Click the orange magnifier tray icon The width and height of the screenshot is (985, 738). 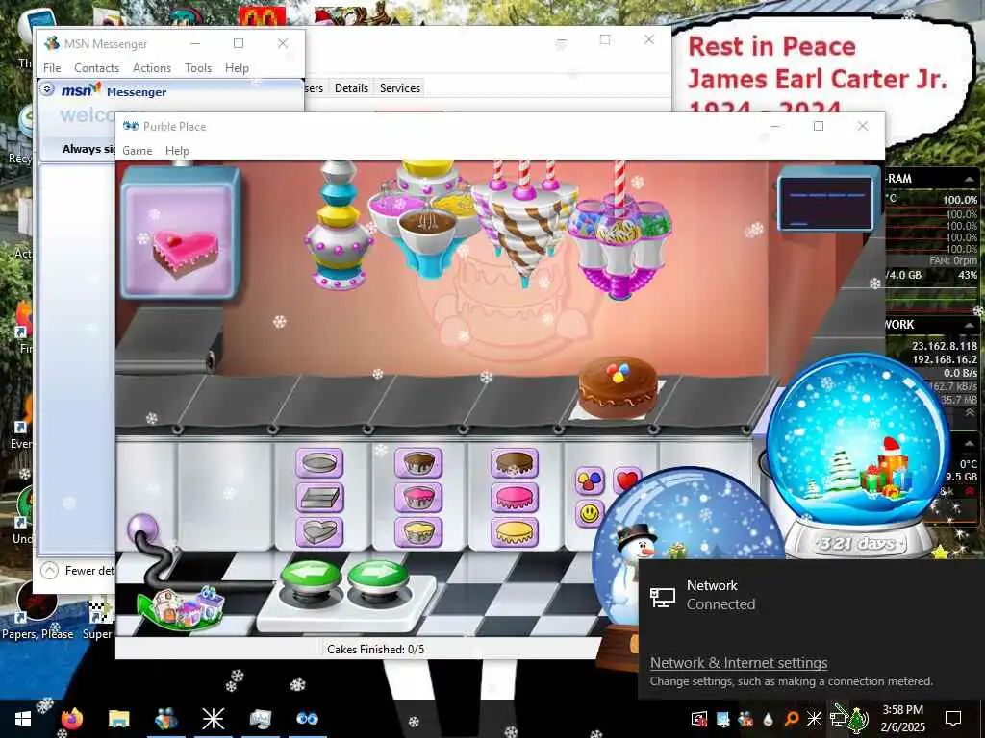click(792, 719)
